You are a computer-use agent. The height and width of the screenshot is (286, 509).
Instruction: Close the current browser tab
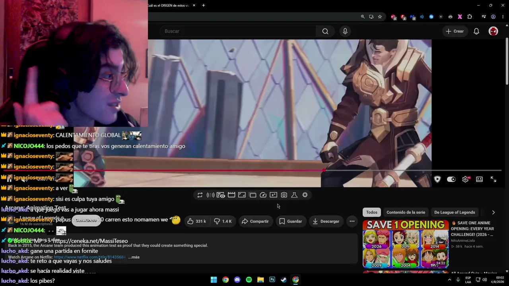[x=194, y=6]
